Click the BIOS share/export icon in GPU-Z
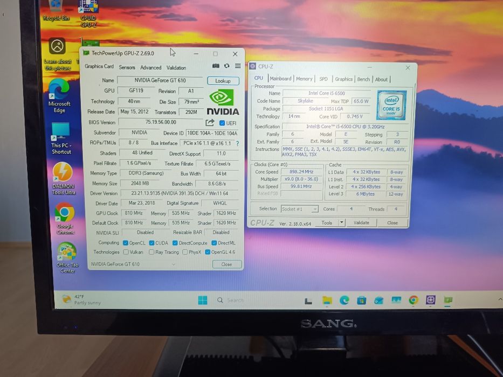The height and width of the screenshot is (377, 503). [x=210, y=122]
